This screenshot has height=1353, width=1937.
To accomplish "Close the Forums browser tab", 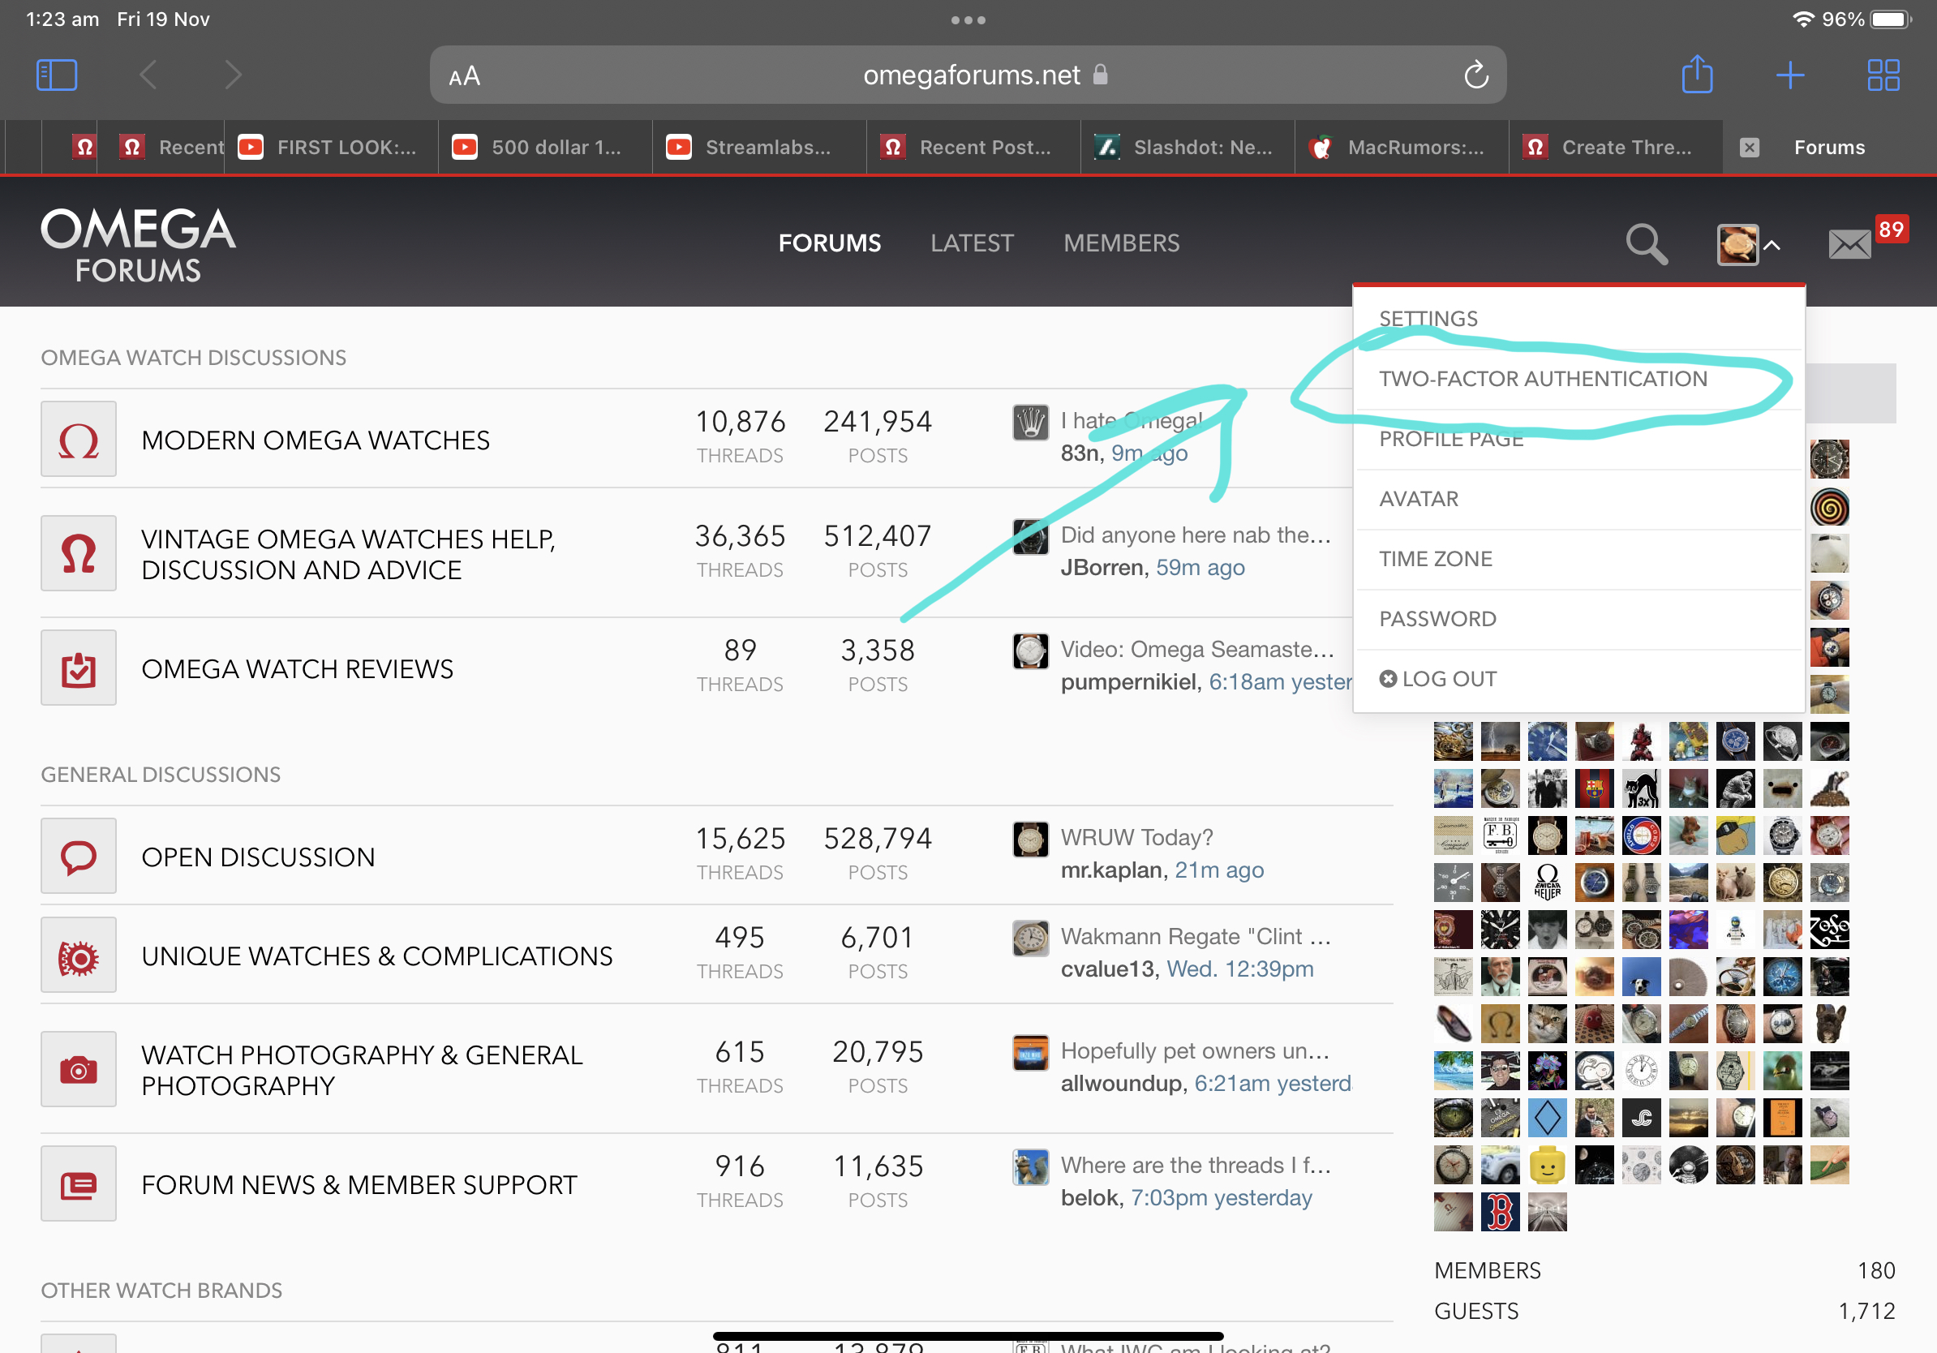I will pos(1749,148).
